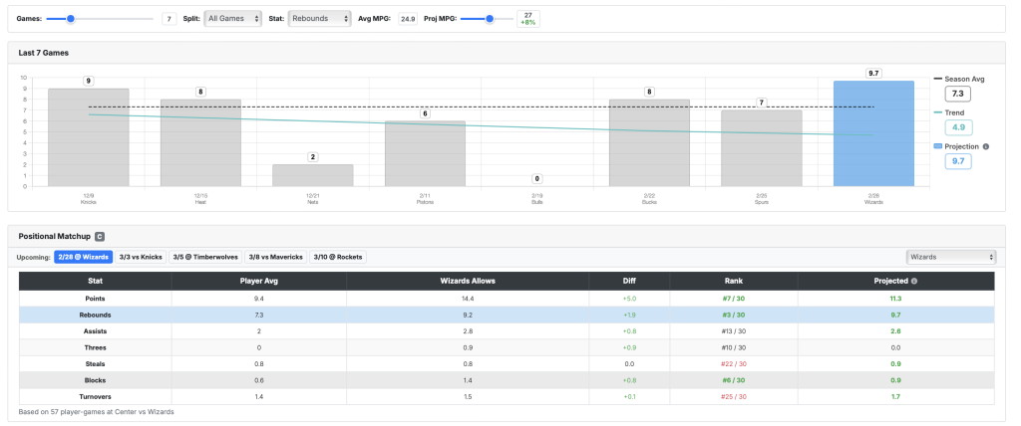Click the Season Avg legend line marker
This screenshot has width=1021, height=426.
coord(936,78)
